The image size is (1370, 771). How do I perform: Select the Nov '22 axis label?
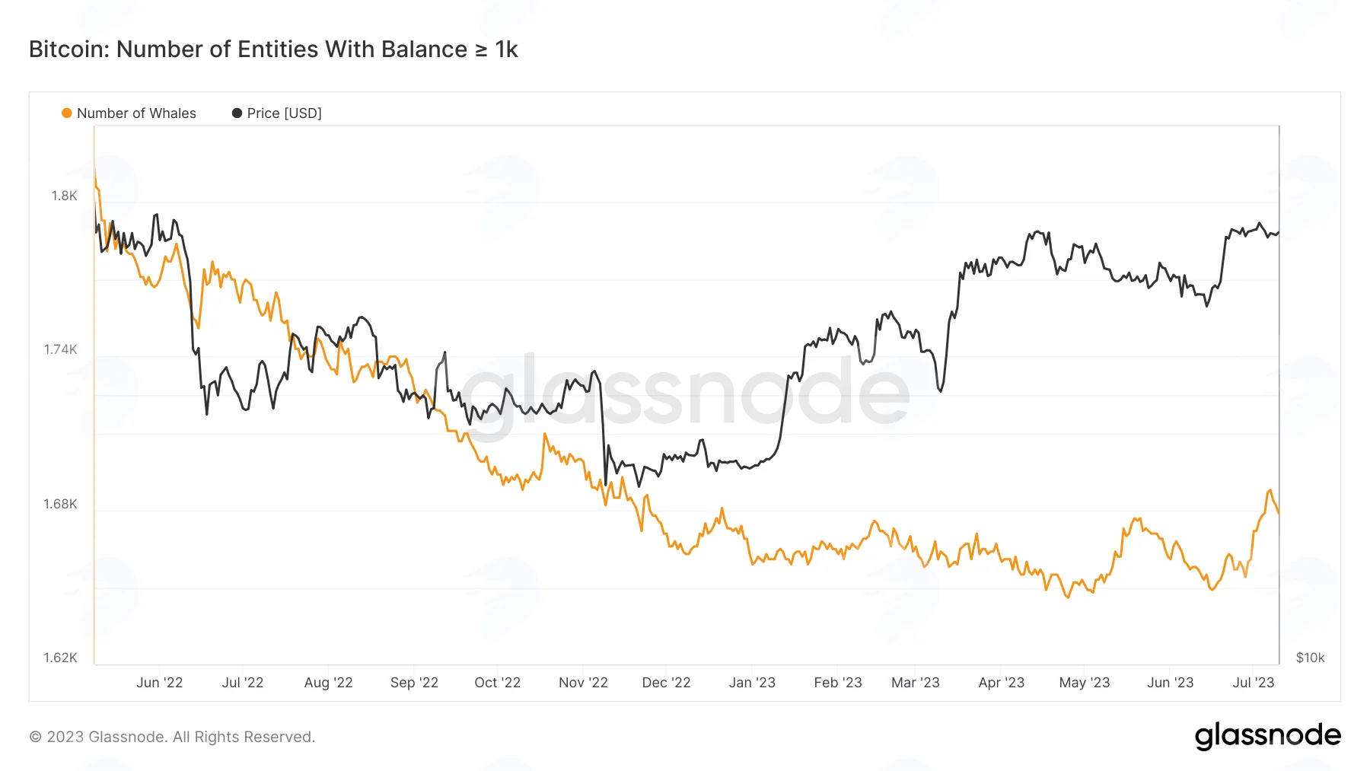coord(583,683)
